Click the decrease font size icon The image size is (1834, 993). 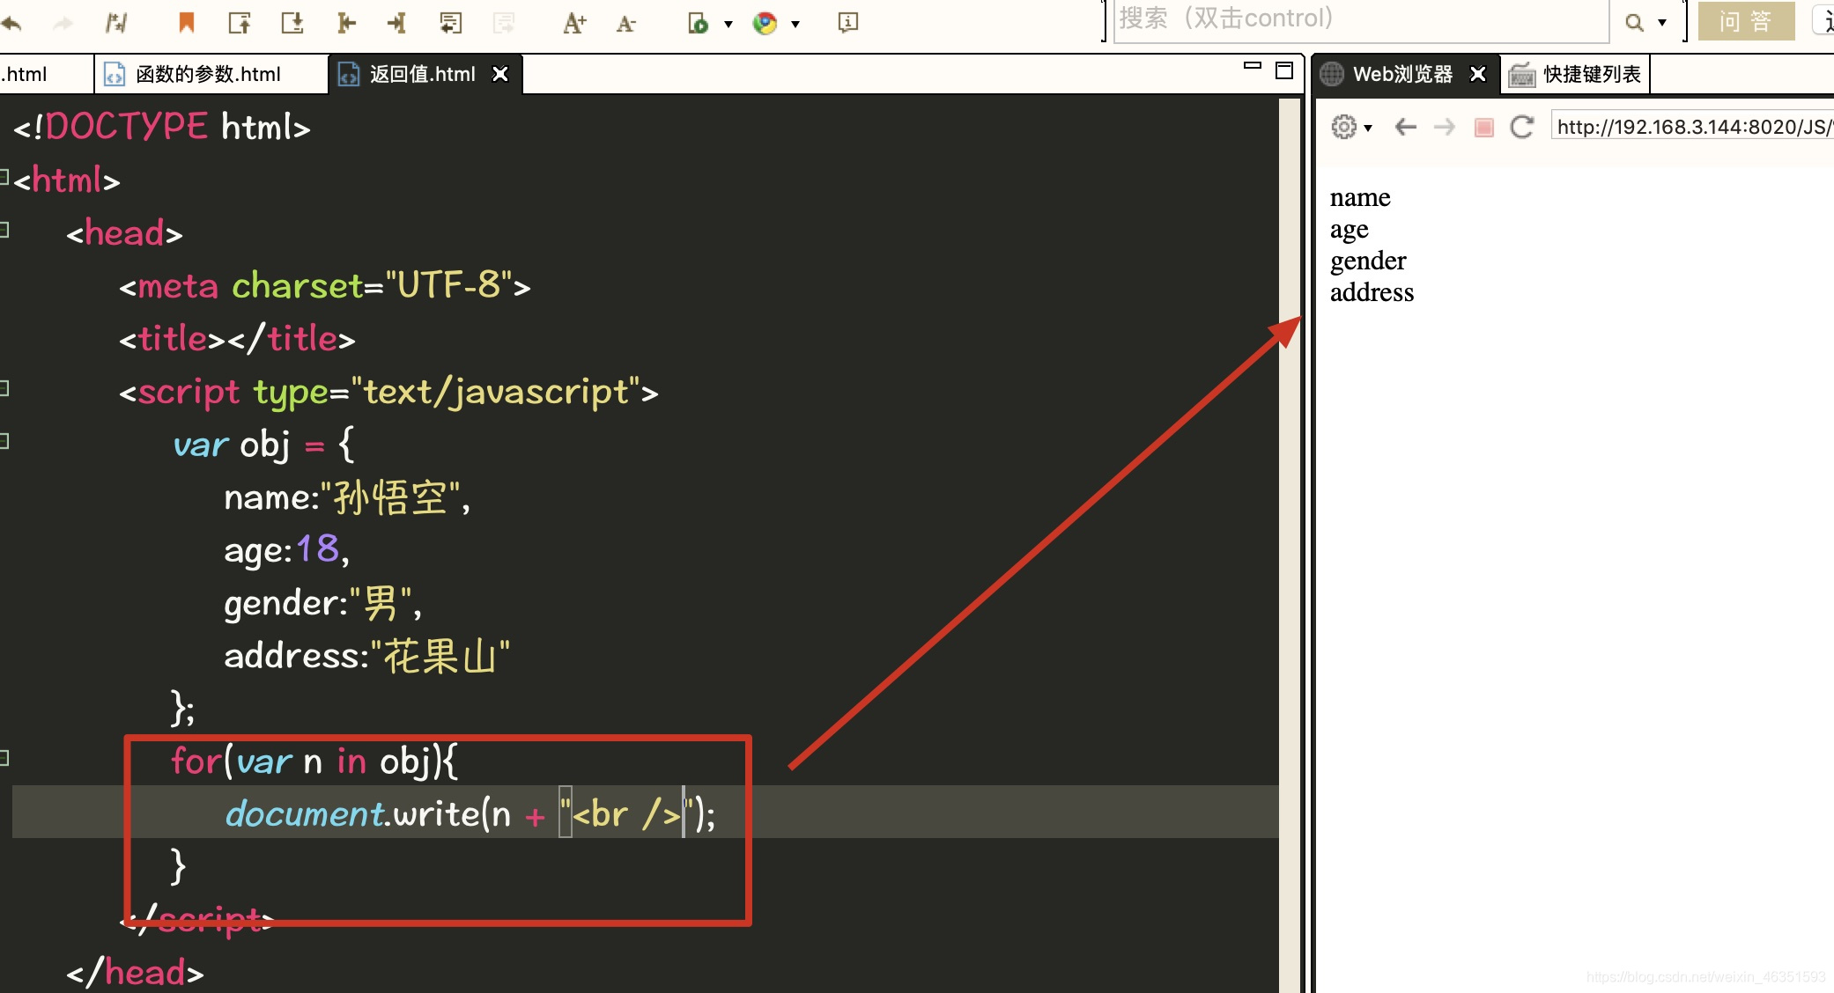(x=626, y=21)
